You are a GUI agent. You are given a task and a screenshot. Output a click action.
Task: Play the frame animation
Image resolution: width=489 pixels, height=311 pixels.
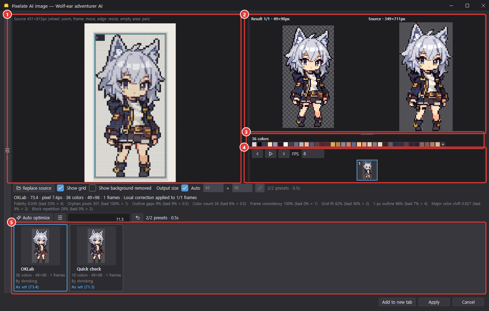271,154
